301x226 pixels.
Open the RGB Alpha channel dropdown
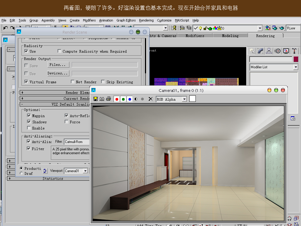coord(184,99)
